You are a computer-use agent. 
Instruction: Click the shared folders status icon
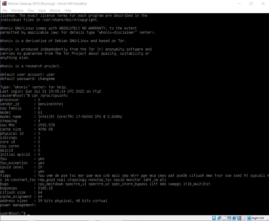(x=224, y=218)
